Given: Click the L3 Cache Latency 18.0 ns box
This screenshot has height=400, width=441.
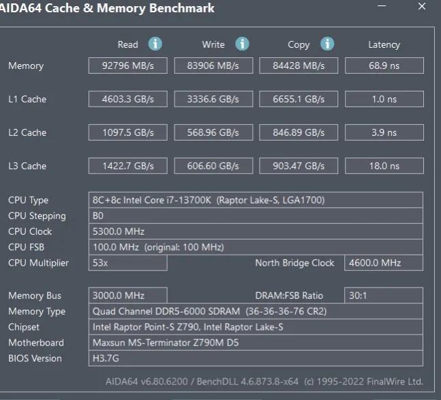Looking at the screenshot, I should [384, 166].
